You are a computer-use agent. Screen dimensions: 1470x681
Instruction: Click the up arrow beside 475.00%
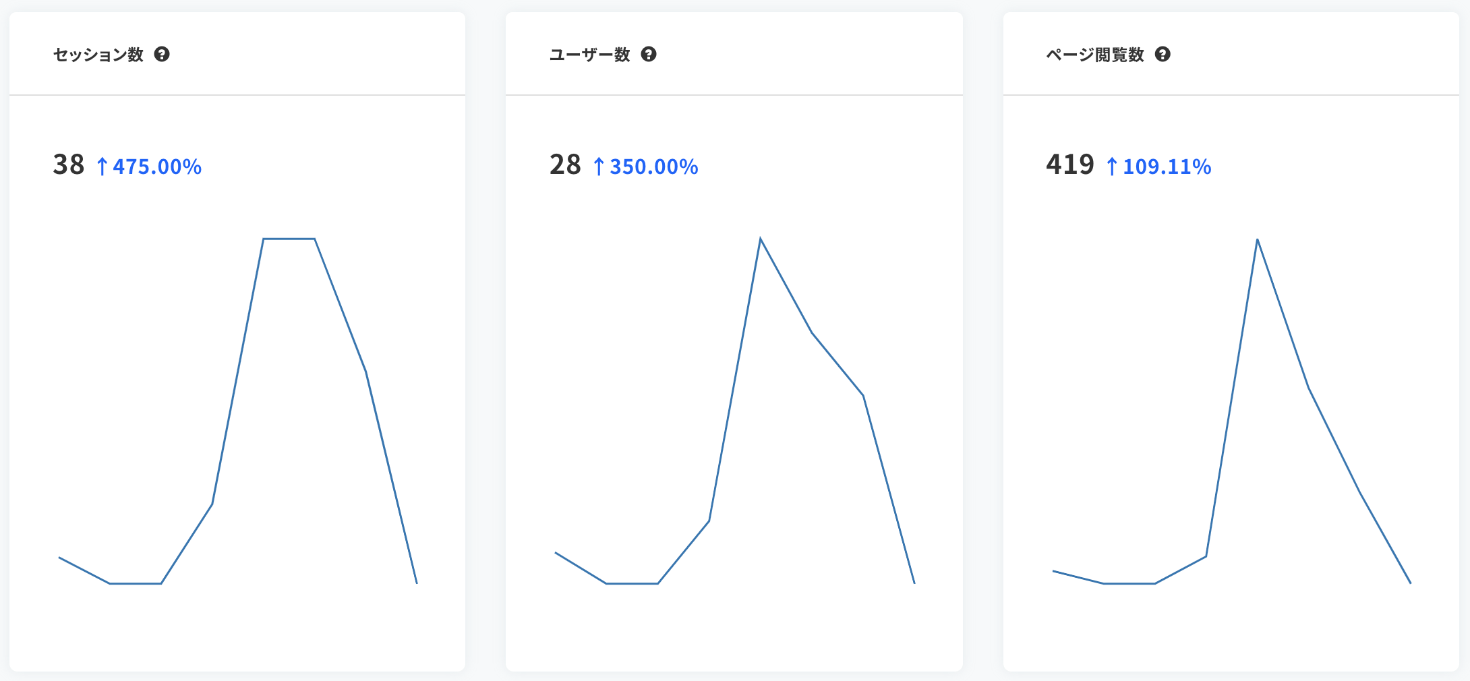pyautogui.click(x=102, y=167)
